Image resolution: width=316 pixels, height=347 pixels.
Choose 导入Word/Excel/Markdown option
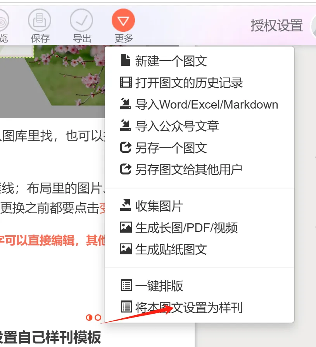(x=199, y=104)
